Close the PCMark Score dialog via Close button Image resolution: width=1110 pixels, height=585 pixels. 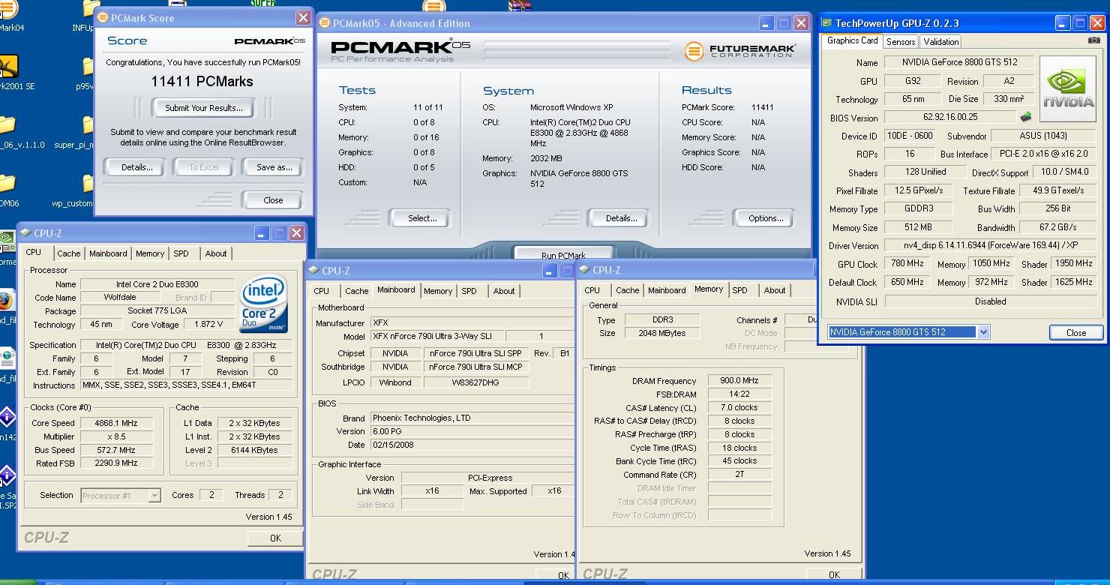[x=273, y=200]
